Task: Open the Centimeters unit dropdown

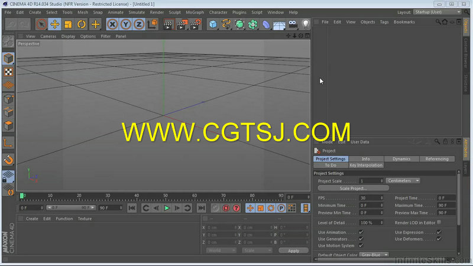Action: (x=403, y=181)
